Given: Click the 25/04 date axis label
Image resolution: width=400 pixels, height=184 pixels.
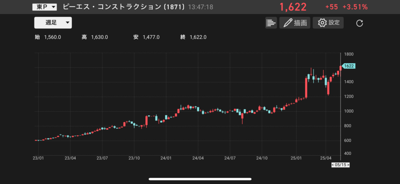Looking at the screenshot, I should [x=326, y=158].
